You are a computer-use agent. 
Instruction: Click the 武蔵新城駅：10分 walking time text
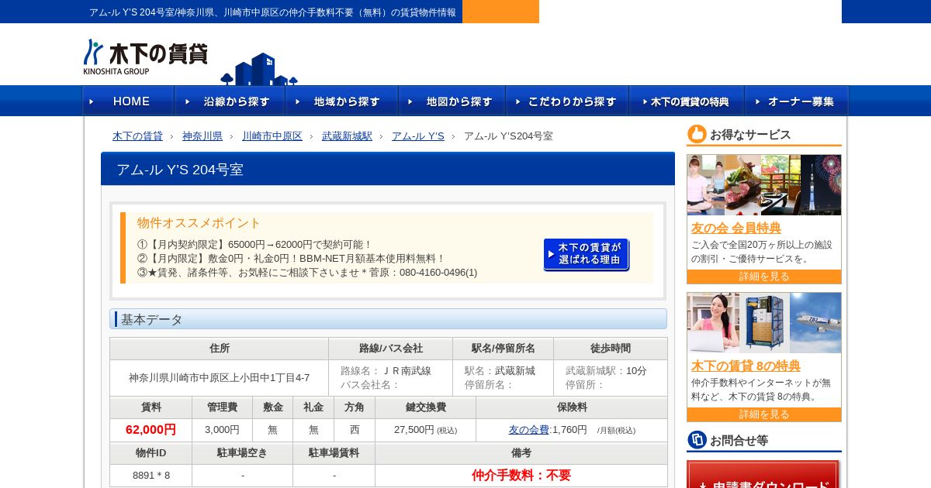pyautogui.click(x=606, y=371)
